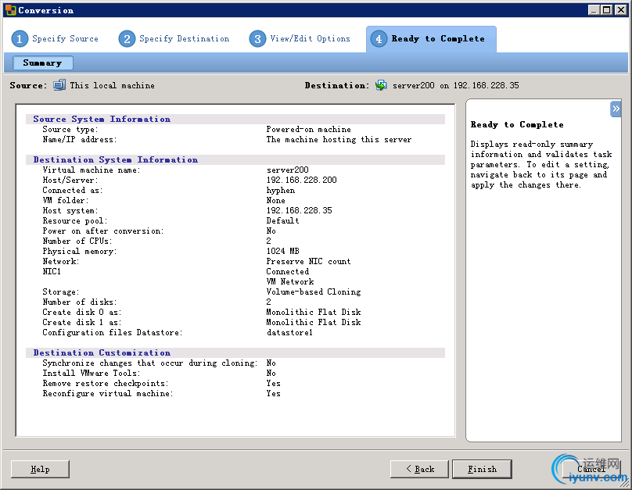This screenshot has height=490, width=632.
Task: Click 'This local machine' source text
Action: [112, 85]
